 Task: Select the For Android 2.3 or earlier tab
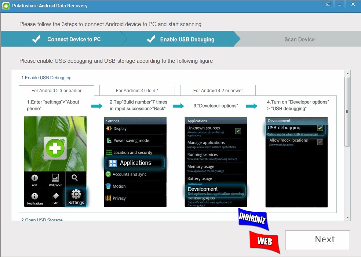(56, 90)
